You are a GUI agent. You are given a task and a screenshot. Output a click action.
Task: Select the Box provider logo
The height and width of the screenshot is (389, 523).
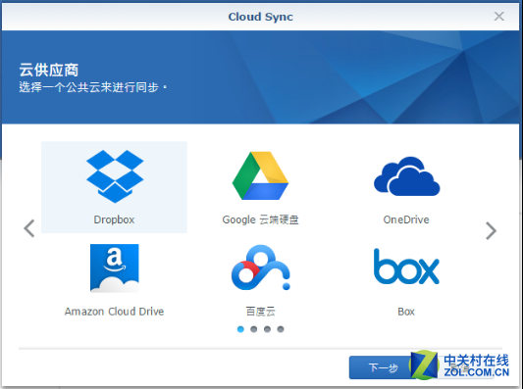(x=406, y=267)
